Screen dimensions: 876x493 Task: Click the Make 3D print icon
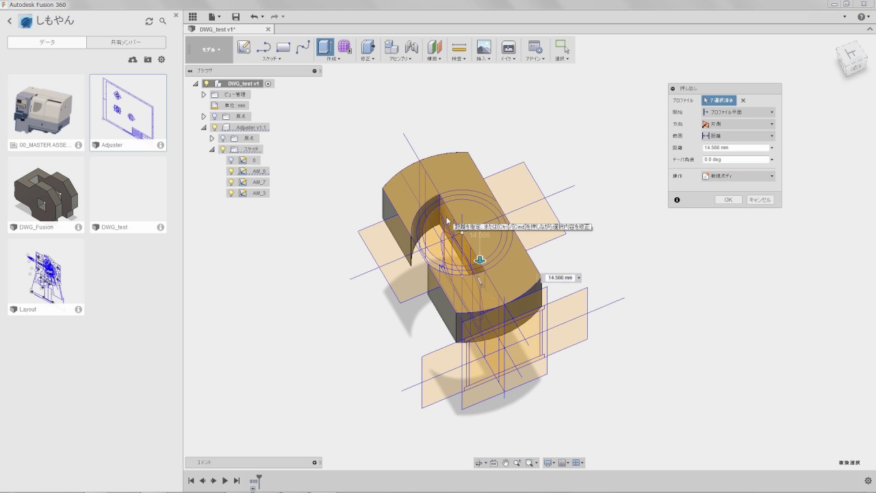coord(508,47)
